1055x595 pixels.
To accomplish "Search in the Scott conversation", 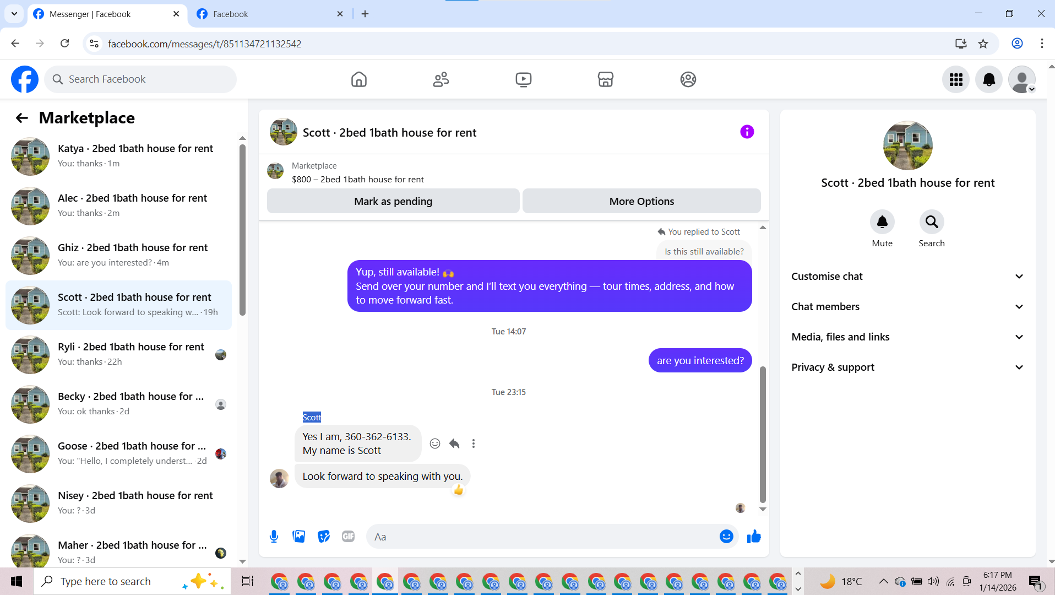I will click(x=932, y=222).
